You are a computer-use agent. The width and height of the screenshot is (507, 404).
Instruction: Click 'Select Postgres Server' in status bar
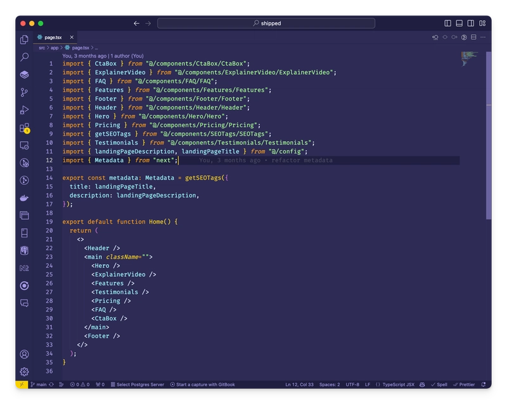(x=138, y=384)
